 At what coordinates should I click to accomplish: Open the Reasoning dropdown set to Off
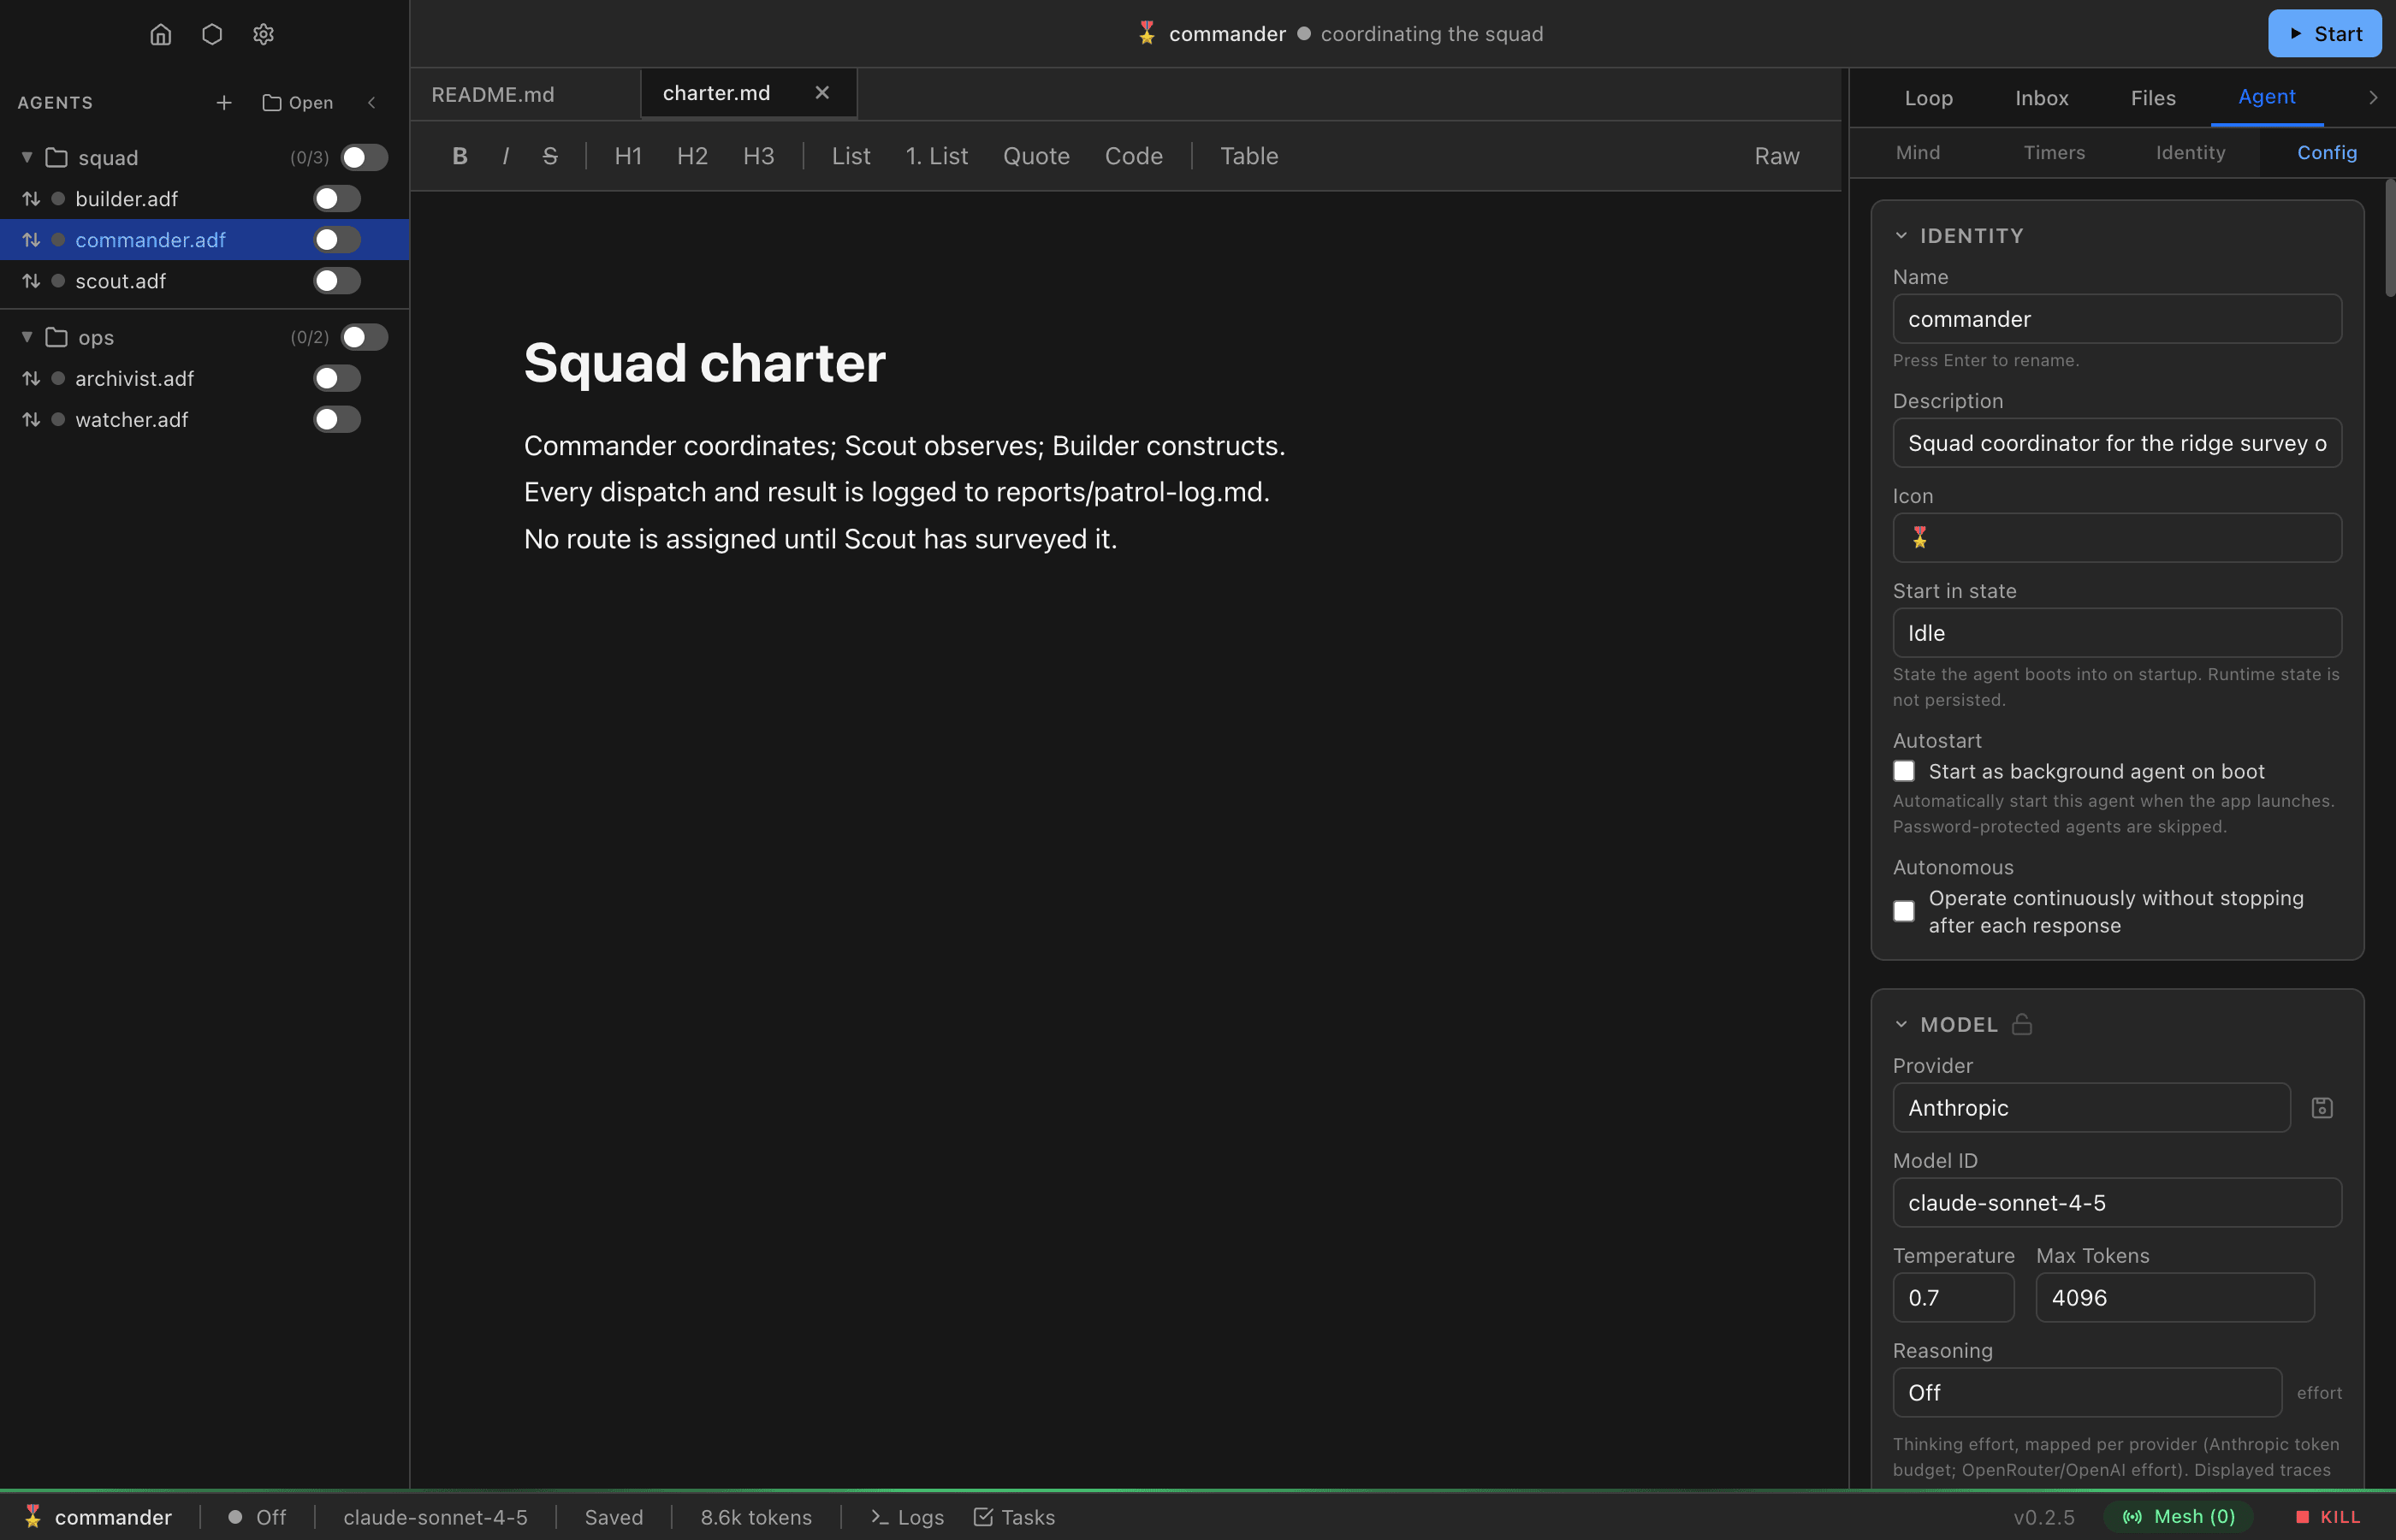pos(2087,1393)
